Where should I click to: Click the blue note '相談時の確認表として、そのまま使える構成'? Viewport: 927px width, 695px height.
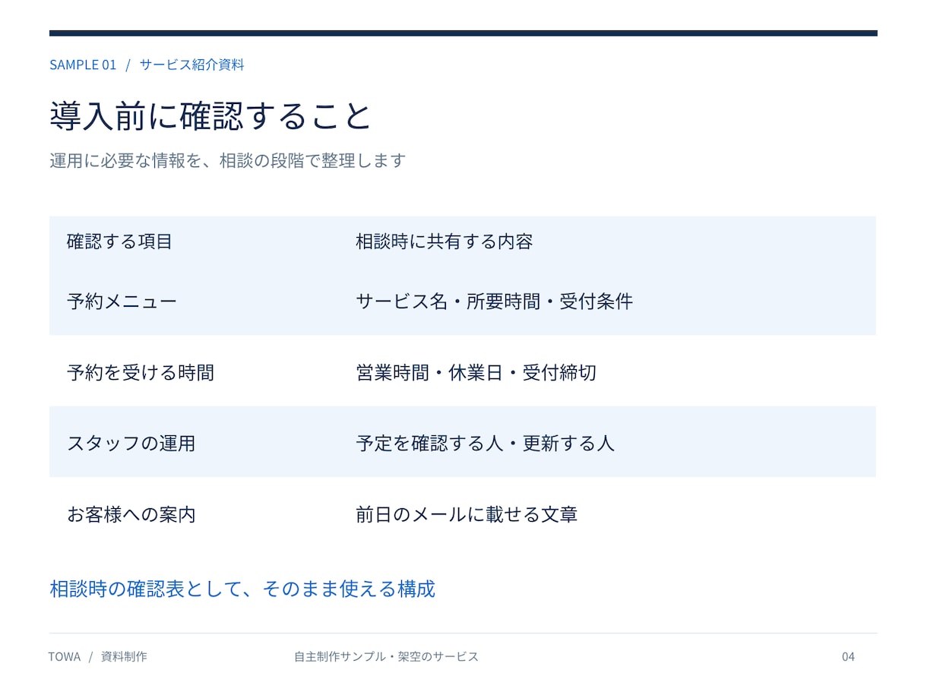click(242, 589)
